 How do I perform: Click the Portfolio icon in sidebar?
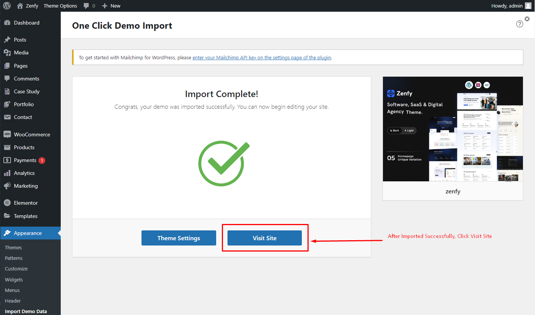coord(7,104)
